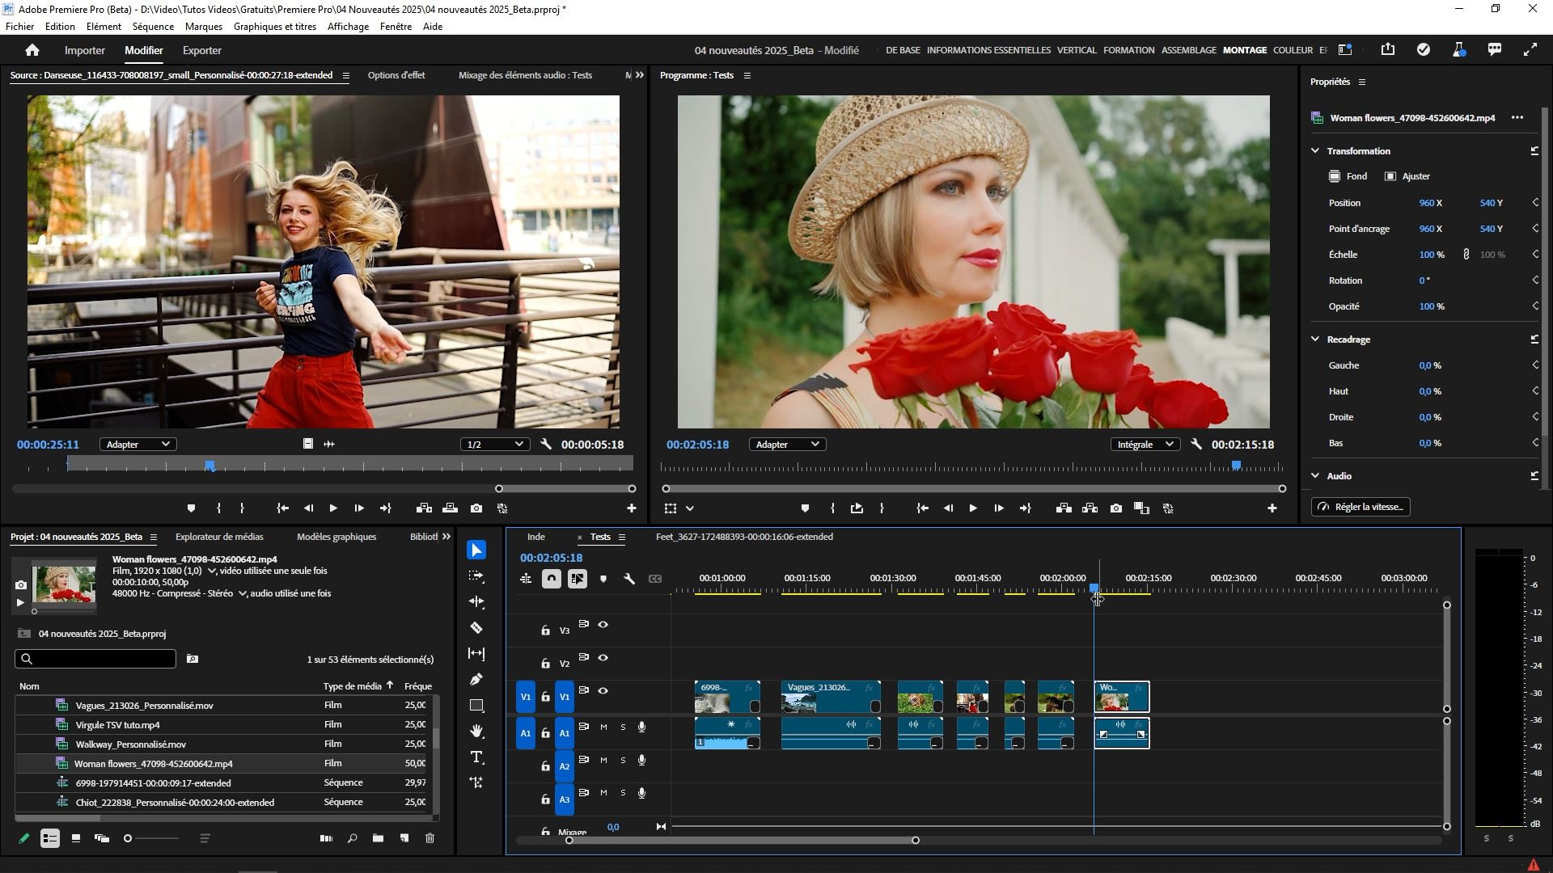Open the quick export share icon

point(1388,50)
